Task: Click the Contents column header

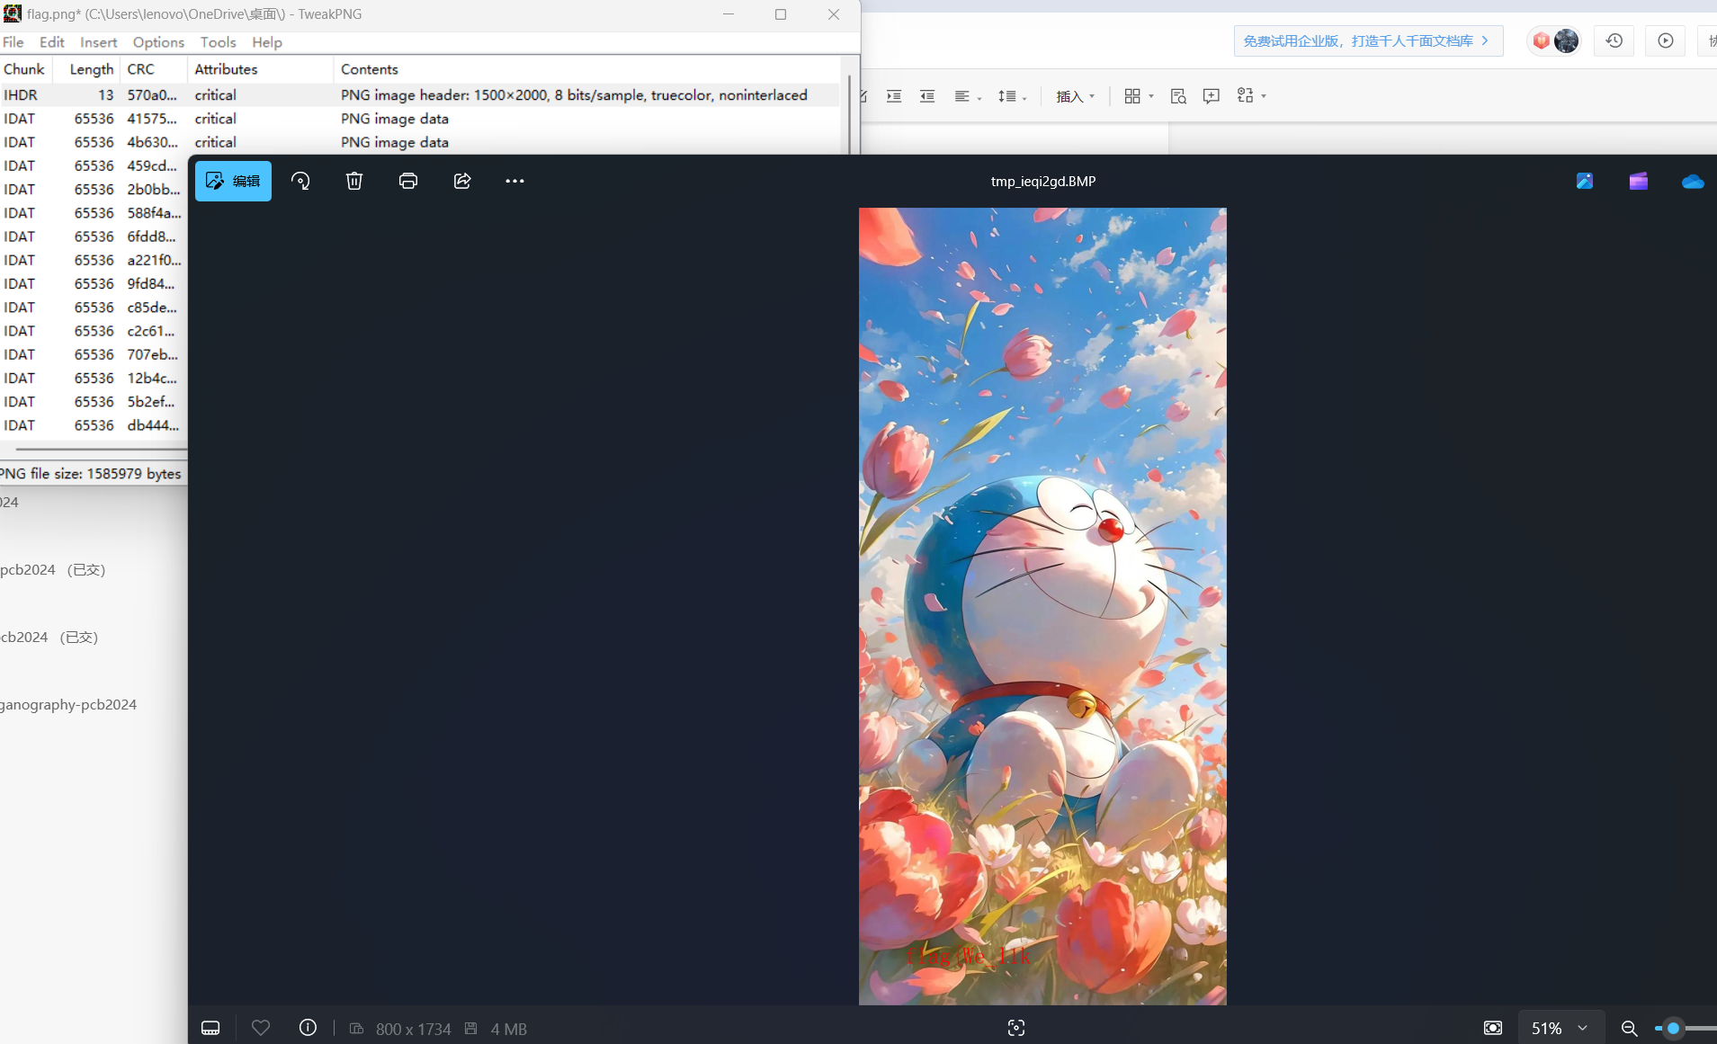Action: (586, 69)
